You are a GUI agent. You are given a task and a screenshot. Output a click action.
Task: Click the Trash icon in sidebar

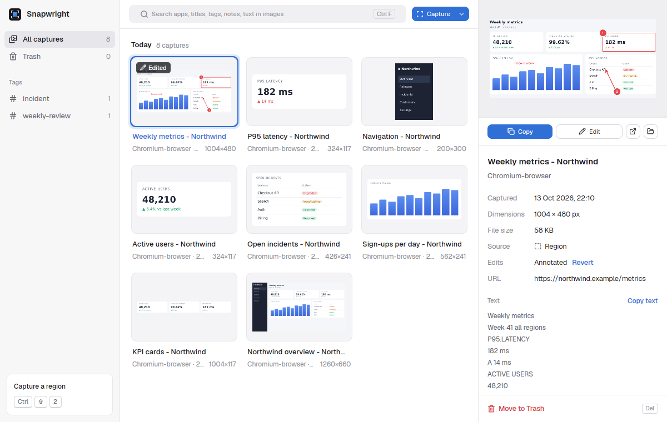tap(13, 57)
